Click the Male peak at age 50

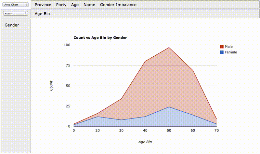[169, 48]
